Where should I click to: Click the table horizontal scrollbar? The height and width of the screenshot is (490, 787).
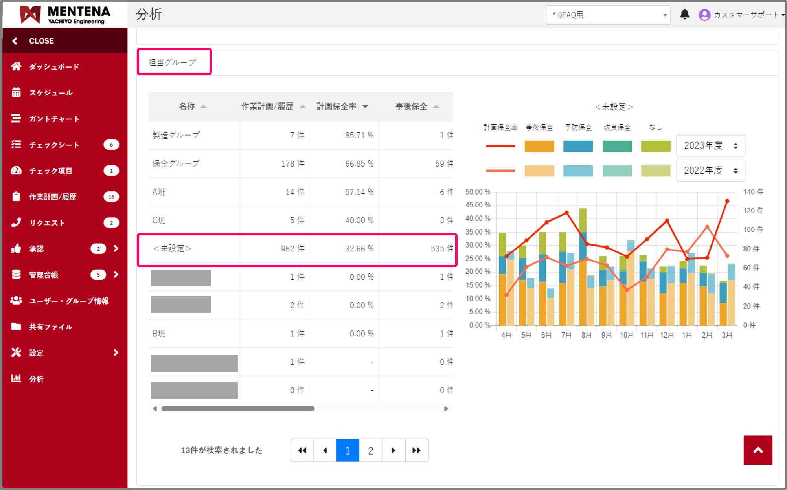[238, 409]
